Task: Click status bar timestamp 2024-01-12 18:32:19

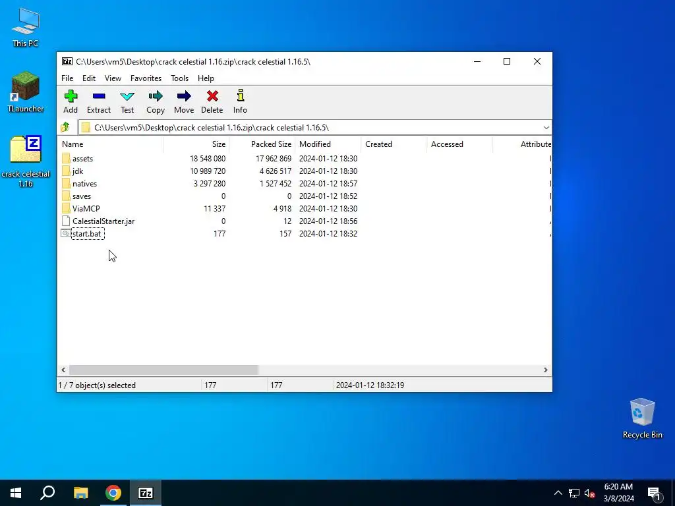Action: point(370,385)
